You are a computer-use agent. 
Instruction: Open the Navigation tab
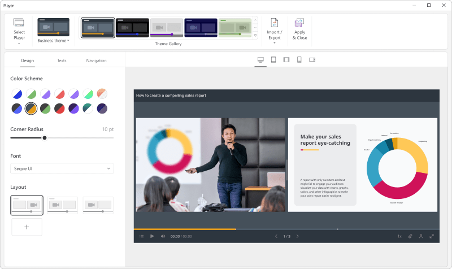[x=96, y=60]
